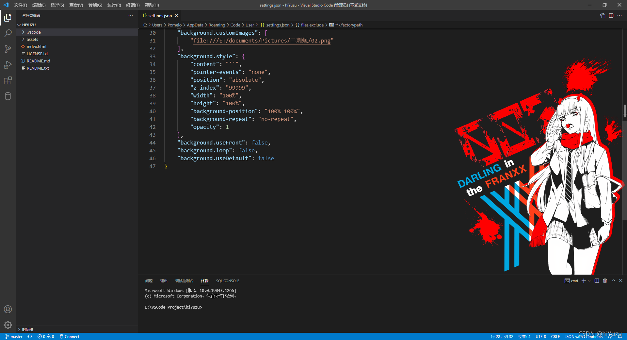Open the database view in activity bar

coord(8,96)
